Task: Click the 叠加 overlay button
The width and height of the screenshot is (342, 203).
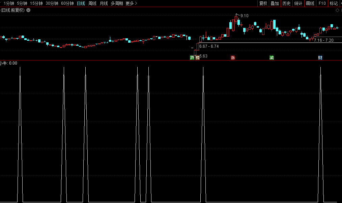Action: (x=275, y=3)
